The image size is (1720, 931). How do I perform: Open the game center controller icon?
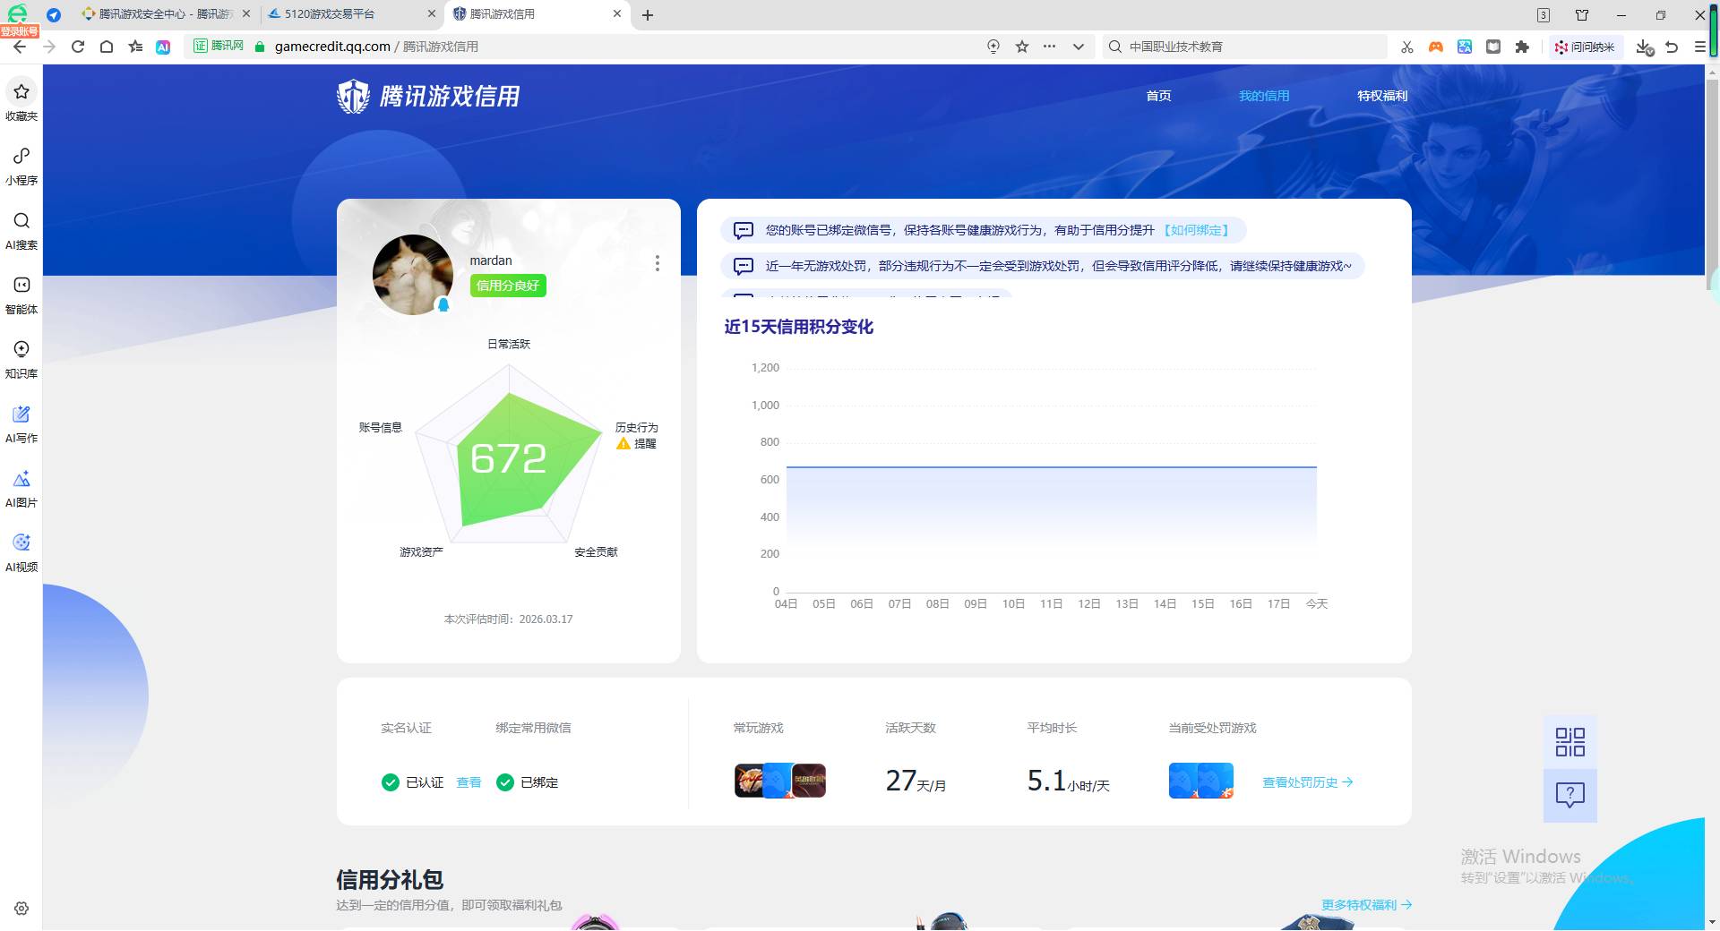[x=1435, y=47]
